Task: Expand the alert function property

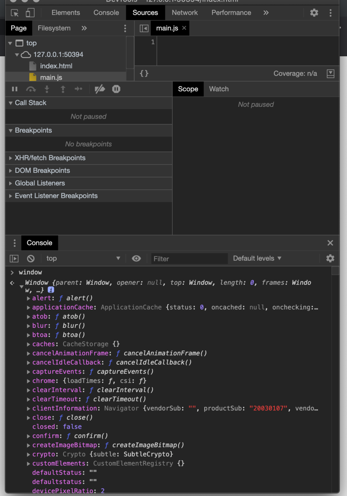Action: tap(29, 298)
